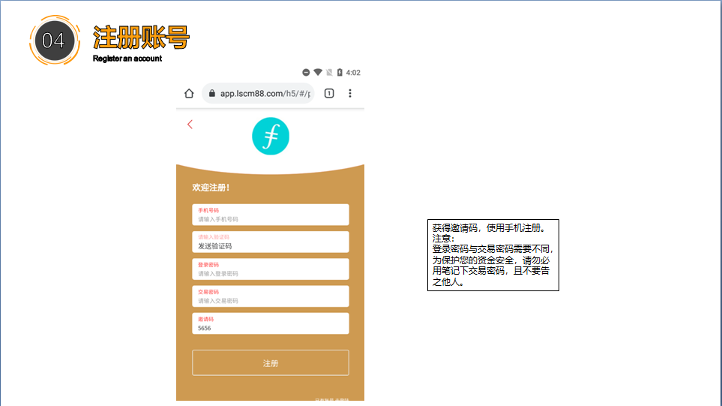The height and width of the screenshot is (406, 722).
Task: Click the 欢迎注册! heading text
Action: point(211,188)
